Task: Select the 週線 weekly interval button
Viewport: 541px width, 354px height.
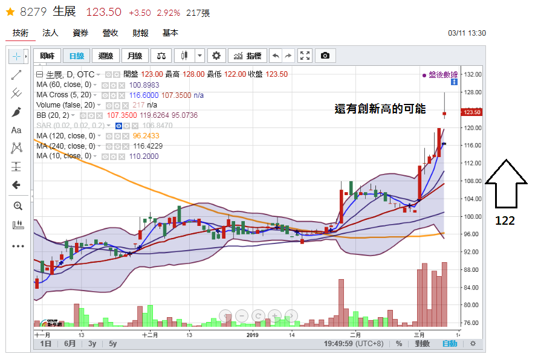Action: (x=106, y=56)
